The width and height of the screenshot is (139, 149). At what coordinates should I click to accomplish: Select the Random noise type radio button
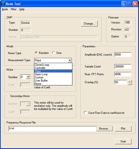pos(36,53)
